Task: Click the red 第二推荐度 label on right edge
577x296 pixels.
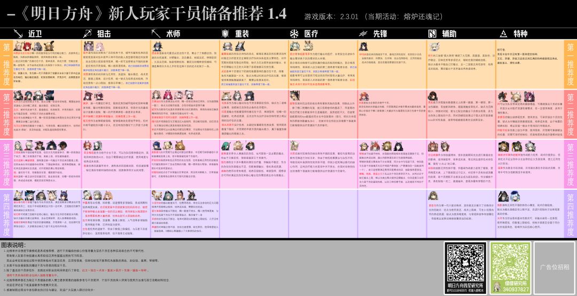Action: [x=571, y=114]
